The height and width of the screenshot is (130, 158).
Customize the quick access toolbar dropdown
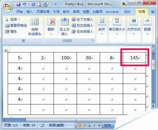coord(56,4)
